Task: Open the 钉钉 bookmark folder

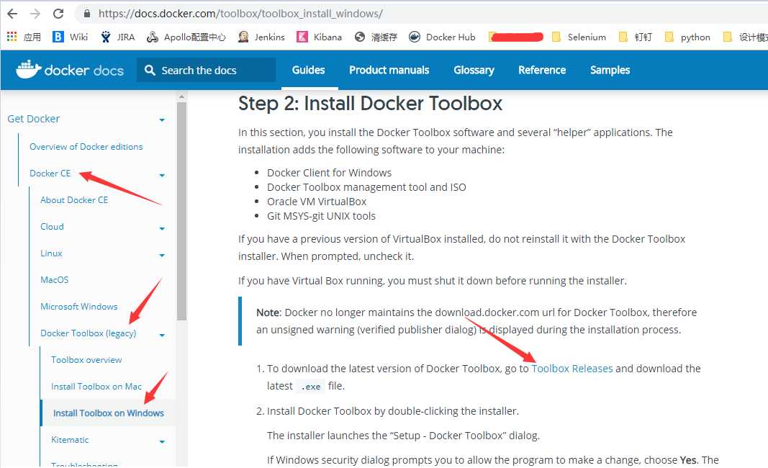Action: [x=636, y=37]
